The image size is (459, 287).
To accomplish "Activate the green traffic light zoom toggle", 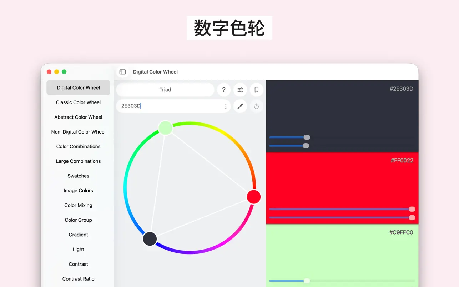I will point(64,71).
